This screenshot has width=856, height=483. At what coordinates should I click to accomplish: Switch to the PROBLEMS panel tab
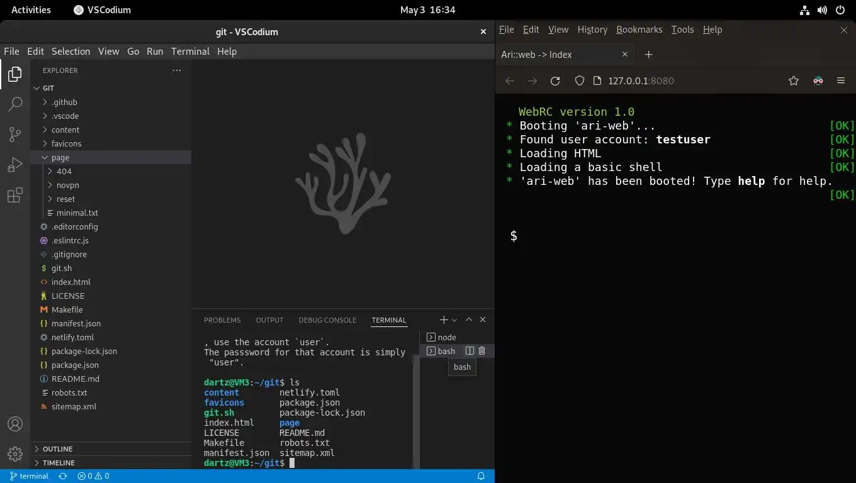pos(222,320)
